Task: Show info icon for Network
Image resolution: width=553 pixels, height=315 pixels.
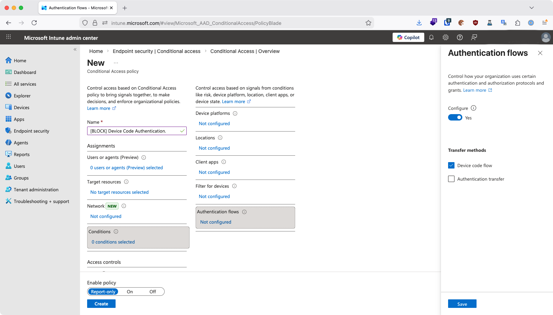Action: pos(124,206)
